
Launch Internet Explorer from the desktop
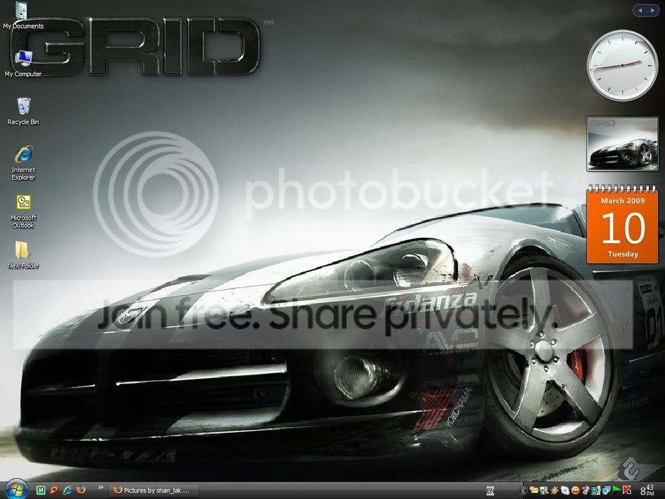(23, 163)
